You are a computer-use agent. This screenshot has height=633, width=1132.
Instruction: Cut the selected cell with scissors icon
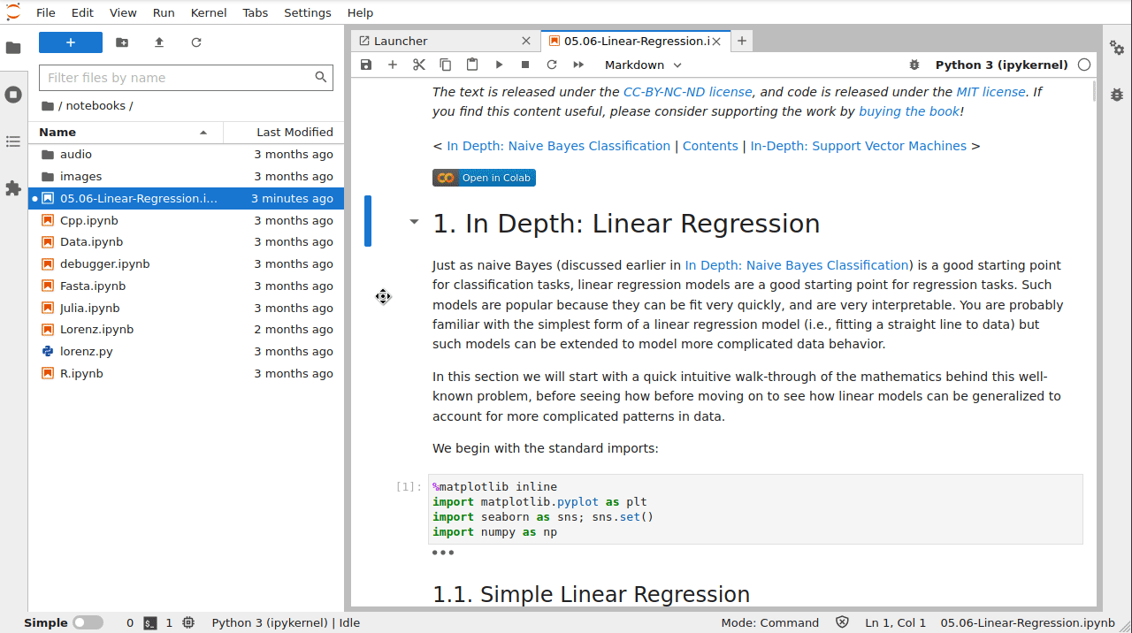pyautogui.click(x=419, y=65)
